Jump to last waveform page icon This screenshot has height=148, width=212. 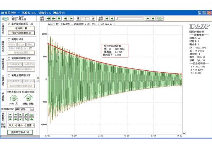pos(153,18)
